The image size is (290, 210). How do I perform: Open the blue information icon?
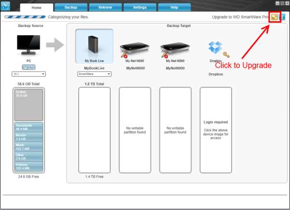(283, 17)
